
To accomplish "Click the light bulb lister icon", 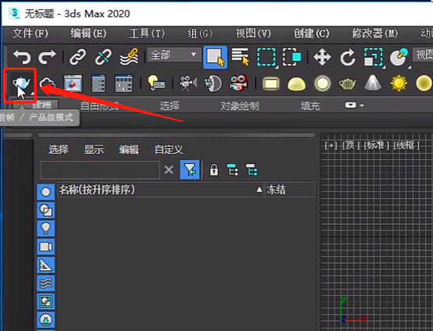I will point(156,83).
